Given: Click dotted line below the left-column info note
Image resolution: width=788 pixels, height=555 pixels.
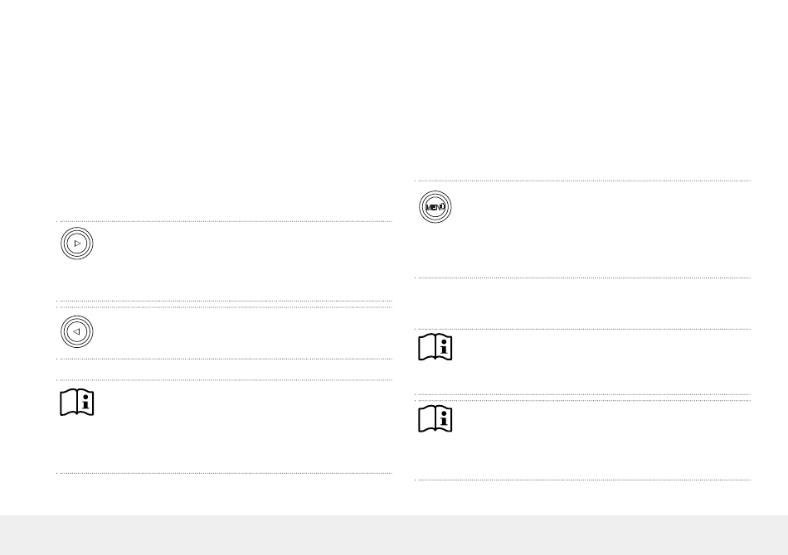Looking at the screenshot, I should 224,473.
